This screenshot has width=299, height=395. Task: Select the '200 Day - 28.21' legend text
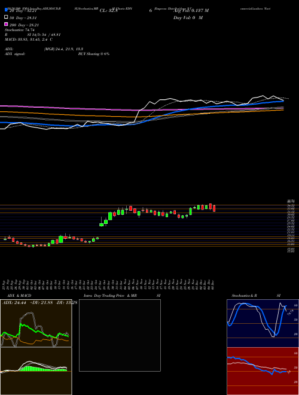coord(24,25)
